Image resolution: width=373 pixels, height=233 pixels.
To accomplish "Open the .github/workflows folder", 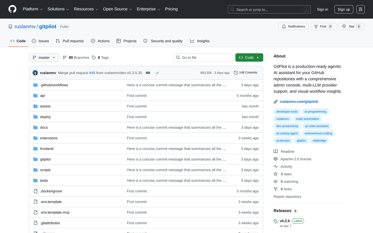I will [x=54, y=85].
